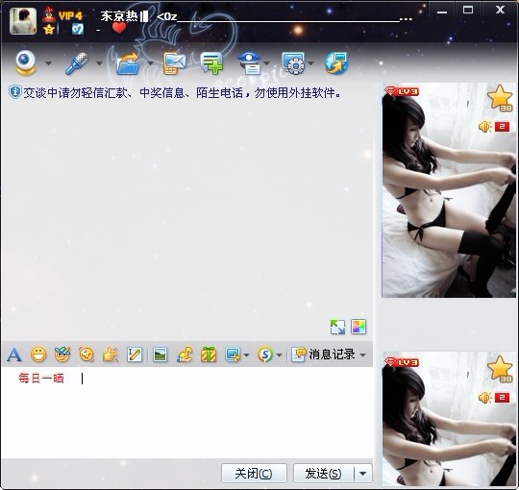519x490 pixels.
Task: Click the 关闭(C) button
Action: tap(254, 474)
